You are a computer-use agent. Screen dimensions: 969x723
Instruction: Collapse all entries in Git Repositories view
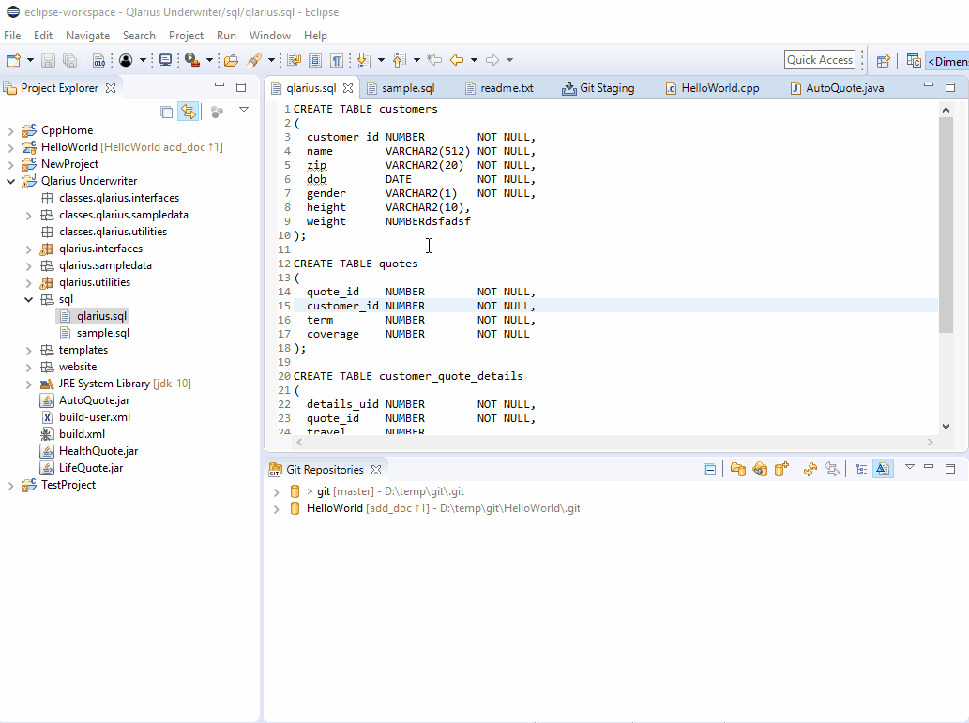coord(711,469)
